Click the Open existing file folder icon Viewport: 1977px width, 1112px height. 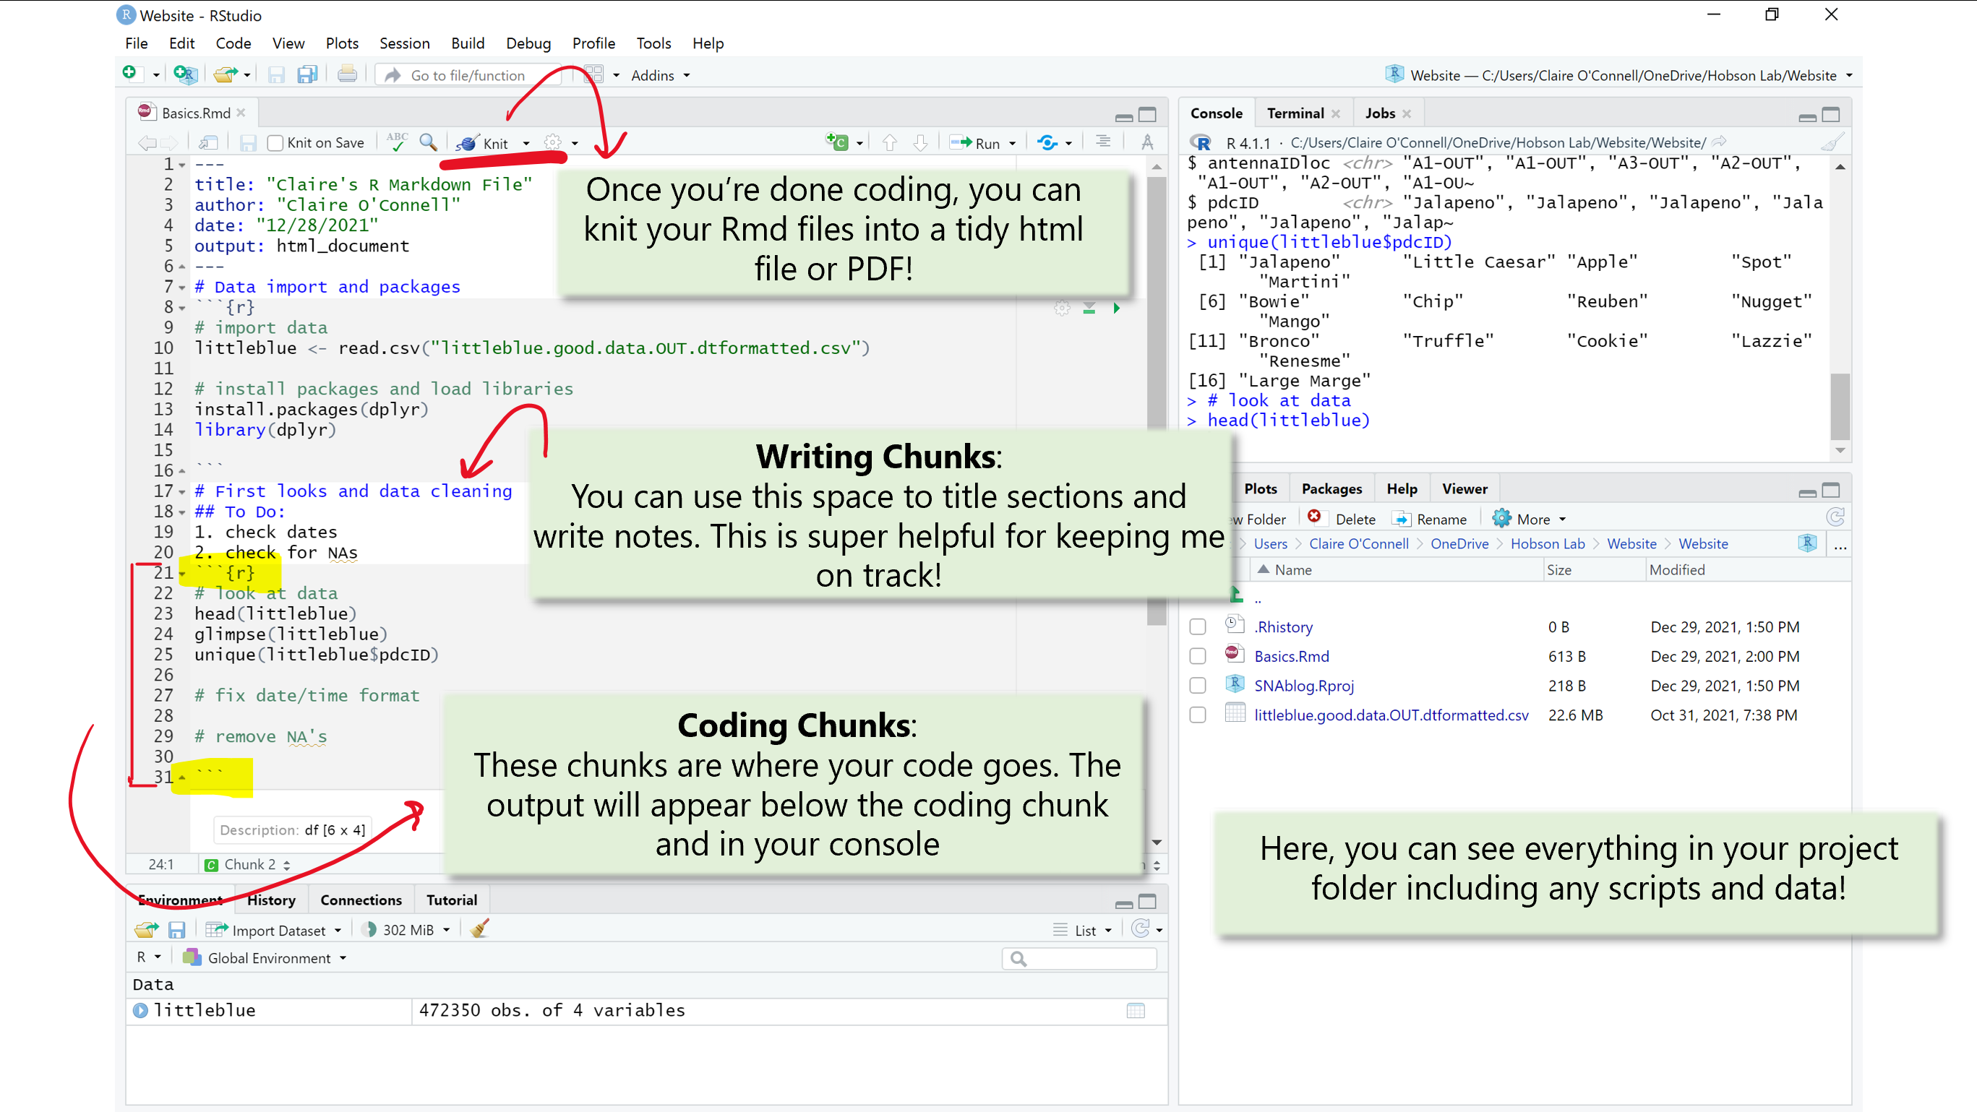(x=226, y=74)
